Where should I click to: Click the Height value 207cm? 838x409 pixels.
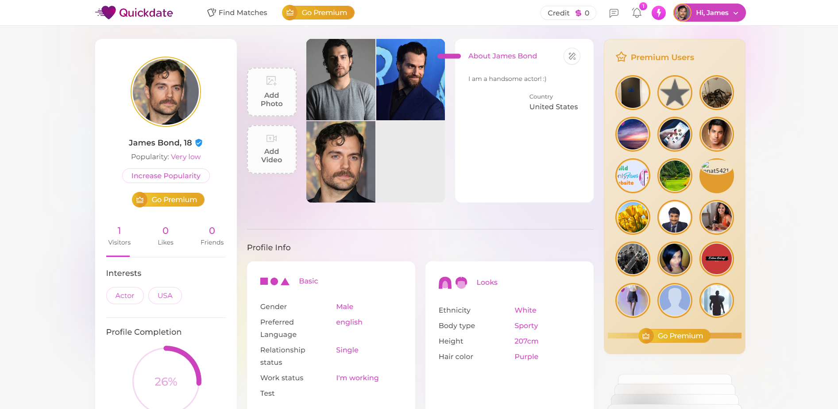pos(526,341)
